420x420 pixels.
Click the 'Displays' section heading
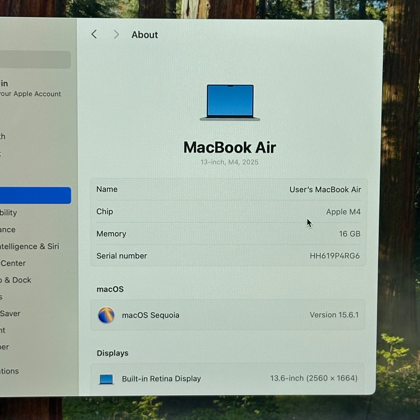[x=113, y=353]
